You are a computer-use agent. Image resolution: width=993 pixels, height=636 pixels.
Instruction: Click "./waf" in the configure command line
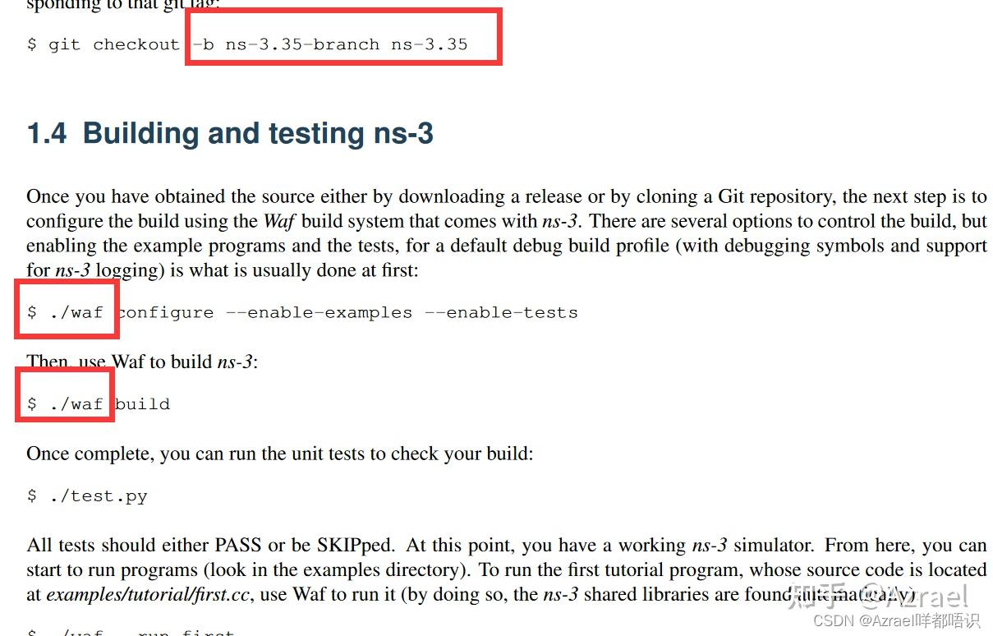[x=76, y=312]
